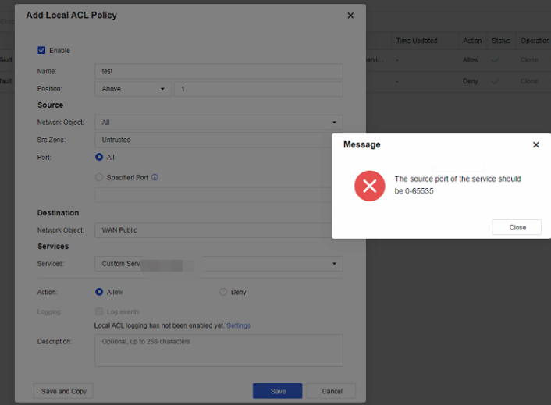
Task: Toggle the Enable checkbox
Action: [x=42, y=51]
